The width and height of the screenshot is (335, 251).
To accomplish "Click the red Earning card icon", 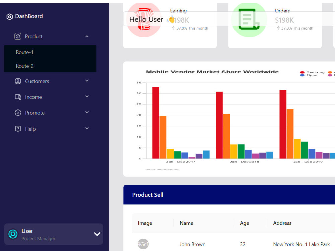I will point(144,20).
